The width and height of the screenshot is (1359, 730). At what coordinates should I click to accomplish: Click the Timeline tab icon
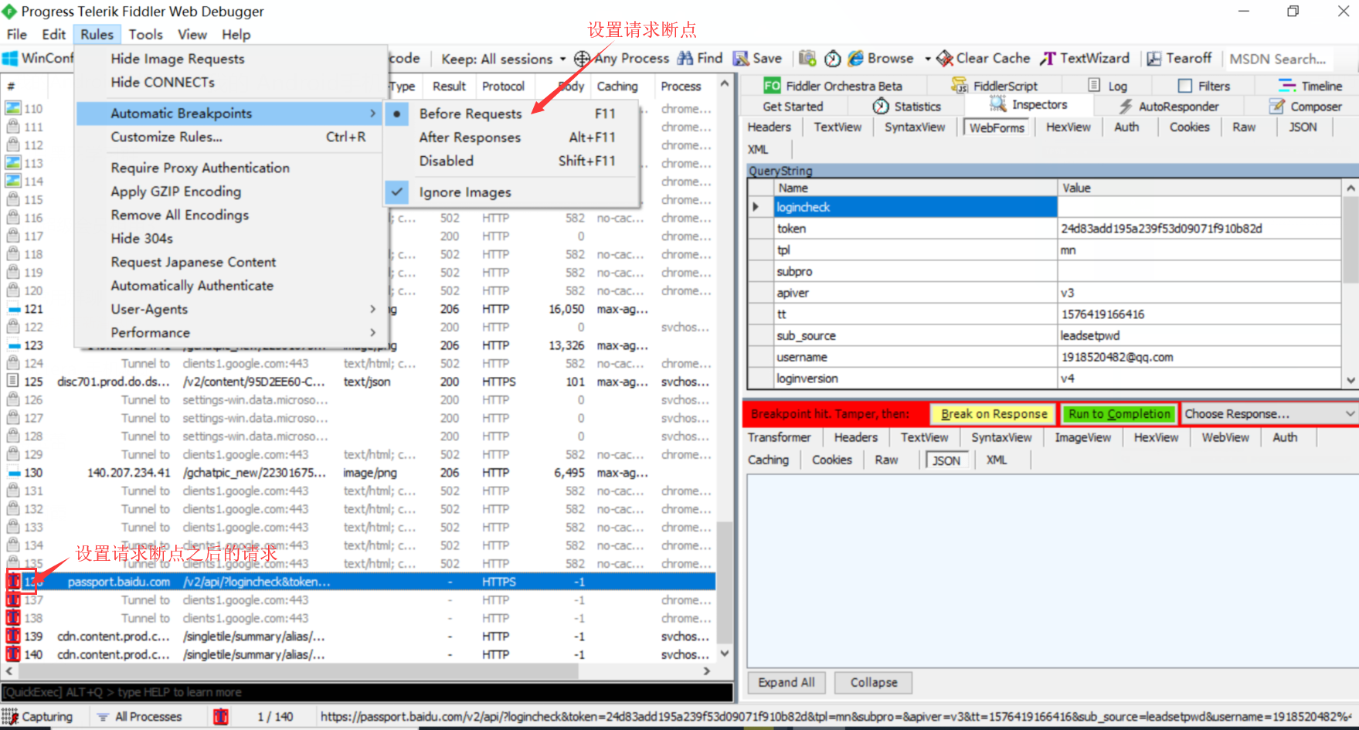[1287, 86]
